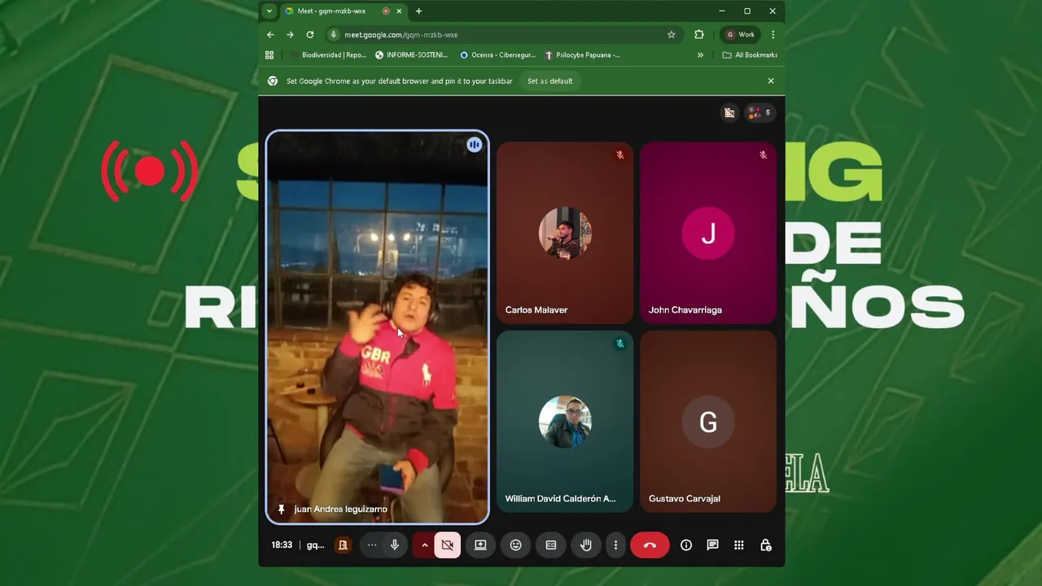Select John Chavarriaga participant tile
Screen dimensions: 1042x586
[708, 233]
